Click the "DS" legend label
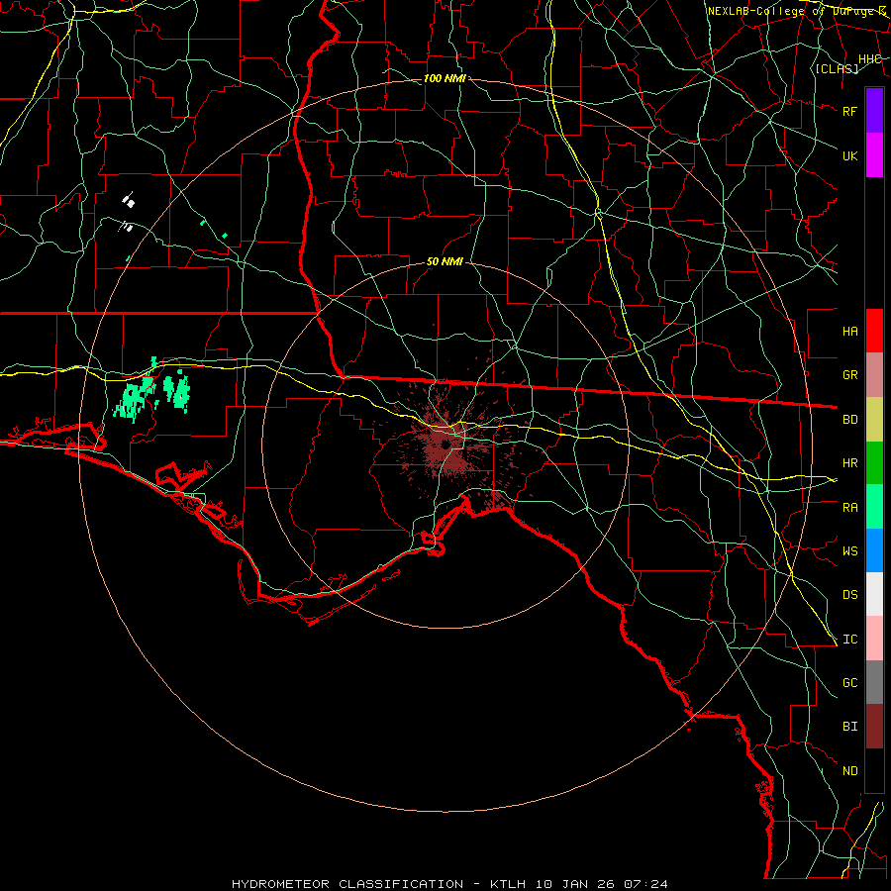 pos(850,595)
